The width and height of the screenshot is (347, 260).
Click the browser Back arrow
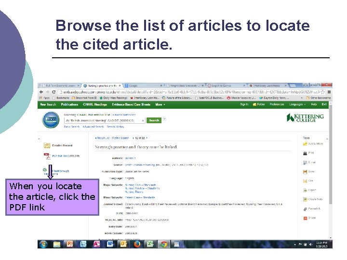click(41, 92)
